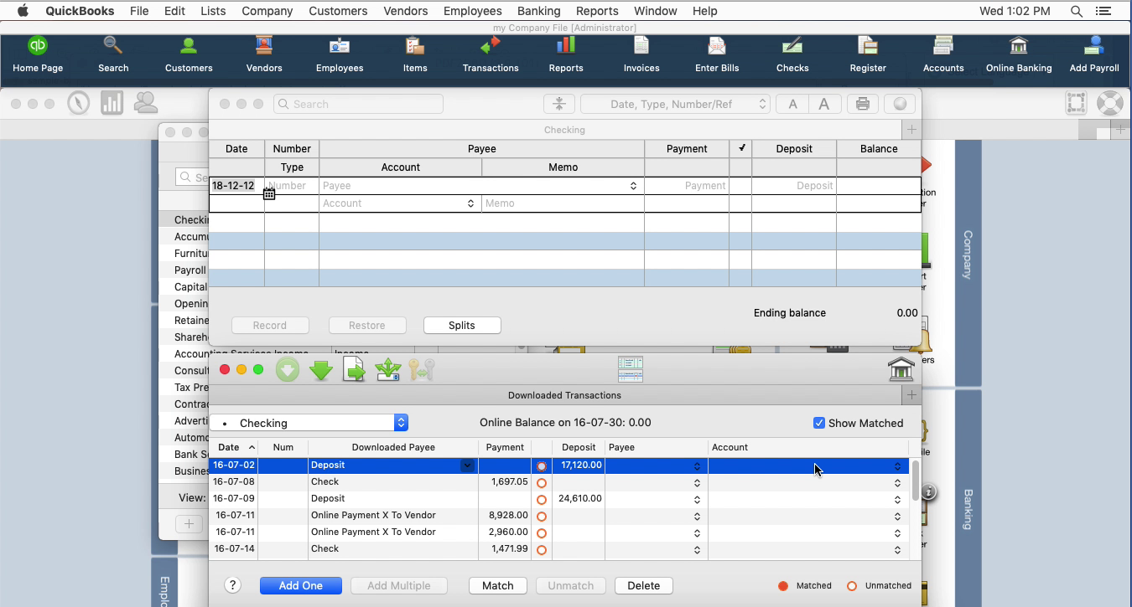
Task: Open the Company menu
Action: tap(267, 11)
